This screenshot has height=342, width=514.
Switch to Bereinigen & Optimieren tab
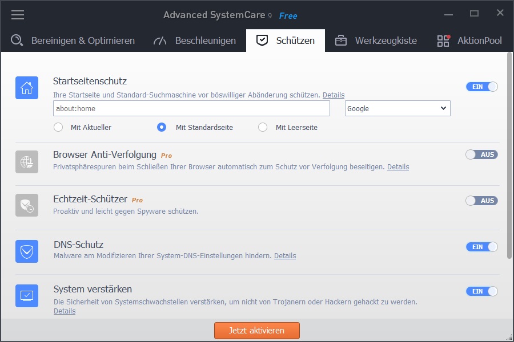[x=73, y=40]
